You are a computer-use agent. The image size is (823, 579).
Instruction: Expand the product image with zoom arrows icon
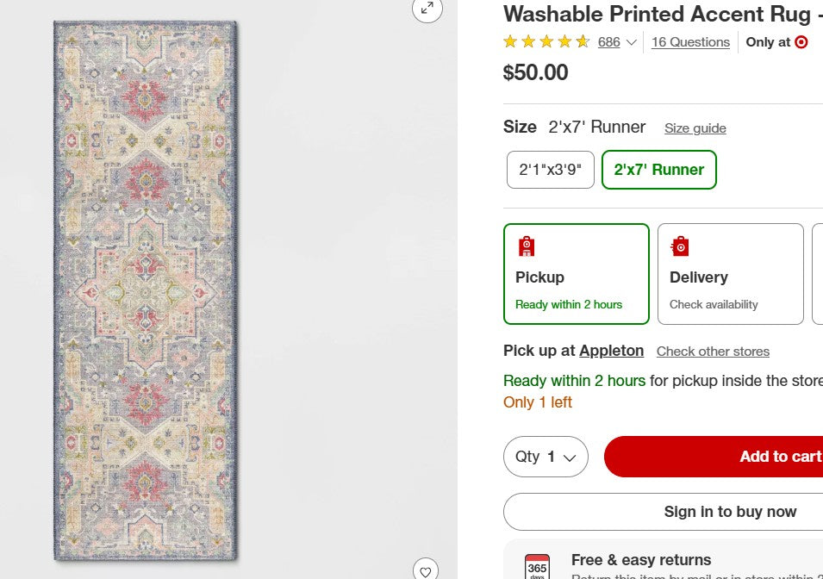(426, 10)
